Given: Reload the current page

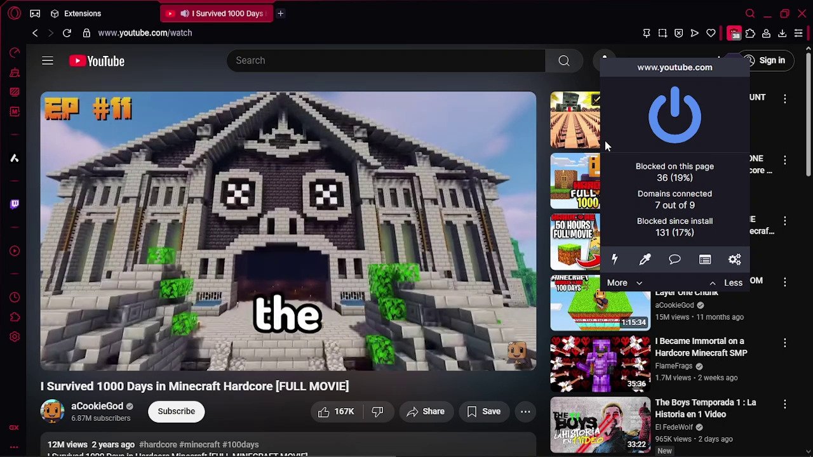Looking at the screenshot, I should (67, 33).
